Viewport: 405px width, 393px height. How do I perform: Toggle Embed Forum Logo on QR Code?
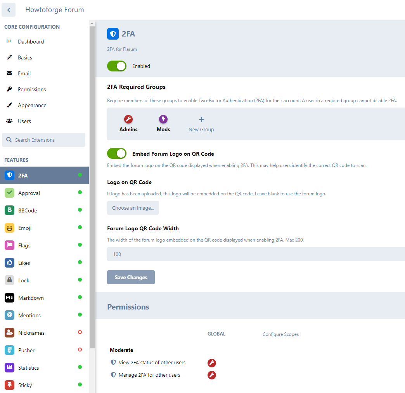click(x=117, y=153)
